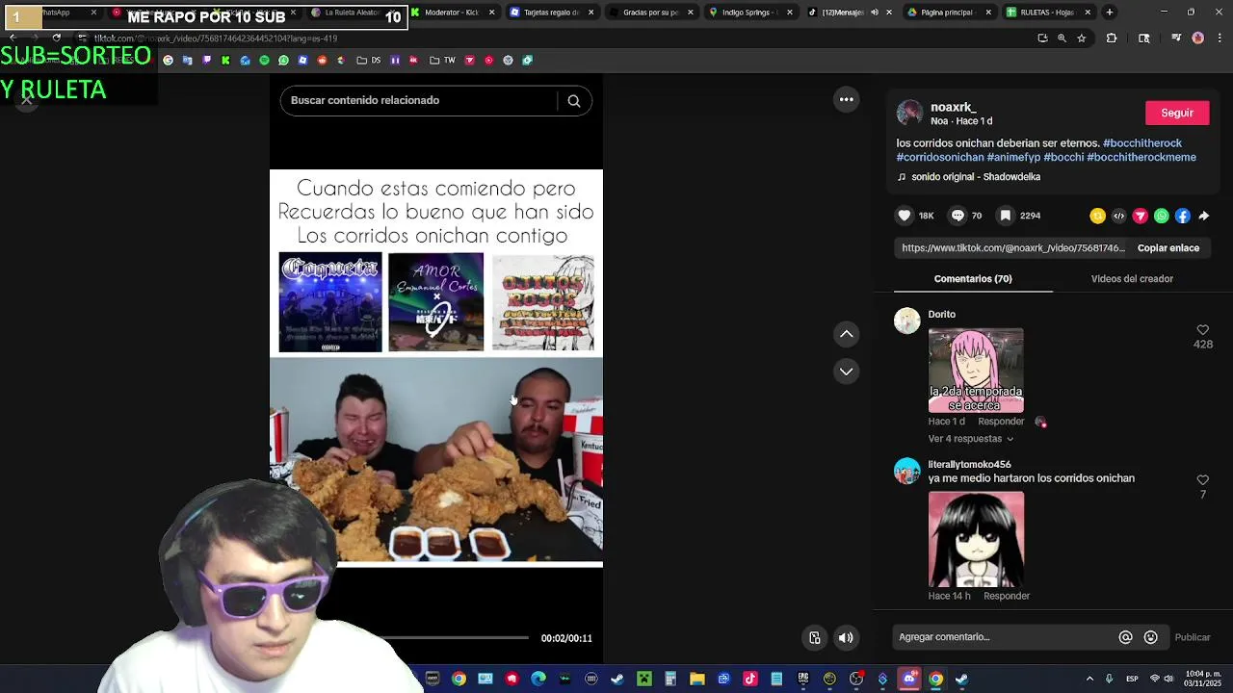Open literallytomoko456's black-hair sticker image
Screen dimensions: 1233x693
[976, 539]
